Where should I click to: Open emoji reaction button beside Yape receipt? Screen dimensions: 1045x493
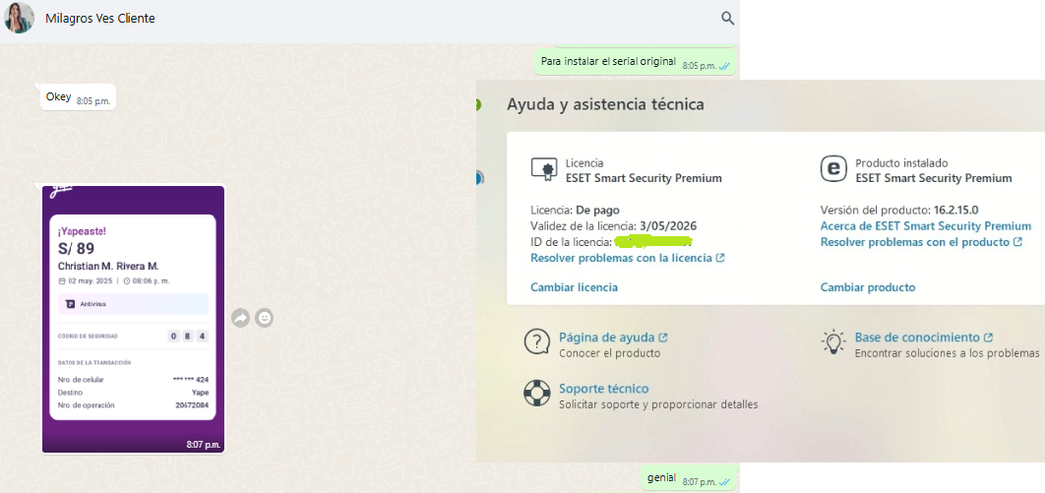pos(265,318)
